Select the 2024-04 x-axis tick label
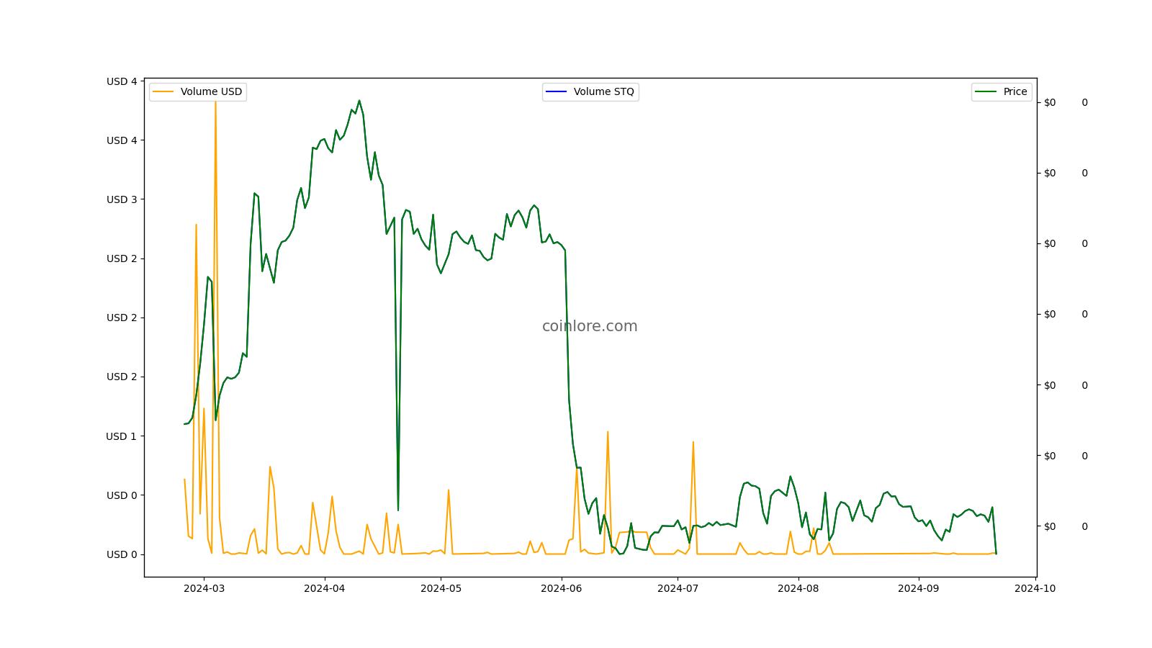The height and width of the screenshot is (648, 1152). point(324,588)
